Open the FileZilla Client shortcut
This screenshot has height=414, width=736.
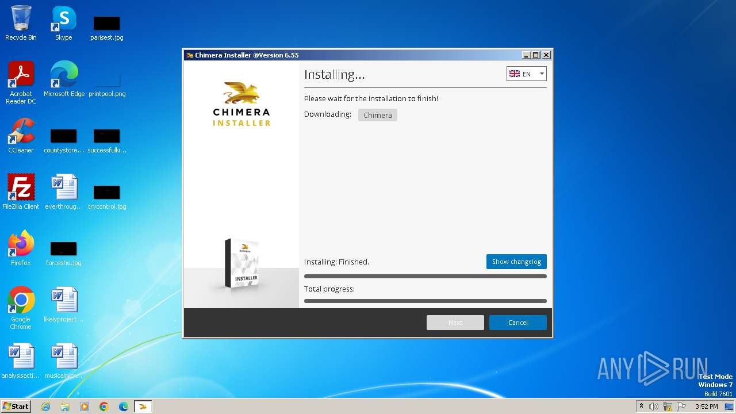pyautogui.click(x=21, y=192)
